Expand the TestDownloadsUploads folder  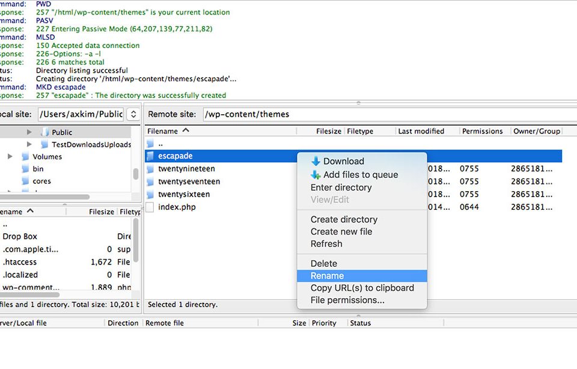click(x=29, y=145)
